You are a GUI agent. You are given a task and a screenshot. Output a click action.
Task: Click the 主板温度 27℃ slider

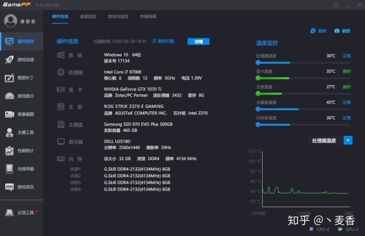point(303,94)
